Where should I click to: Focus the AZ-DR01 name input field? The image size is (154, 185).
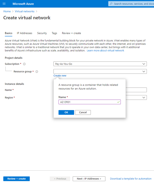tap(90, 102)
